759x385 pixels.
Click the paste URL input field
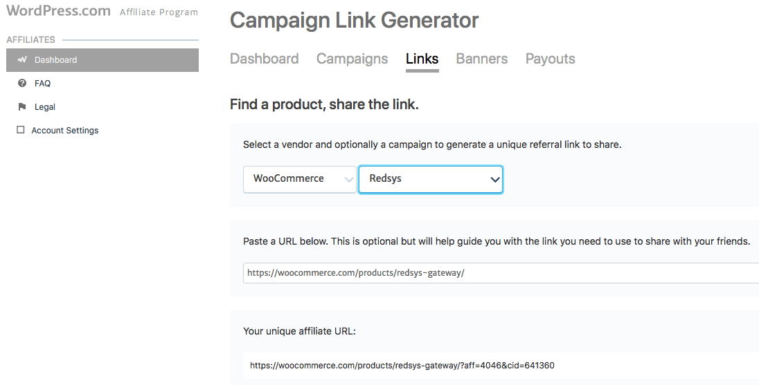[500, 273]
